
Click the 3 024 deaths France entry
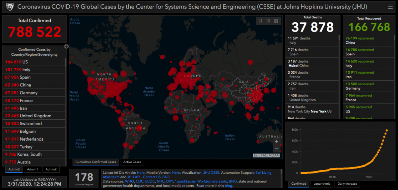[x=312, y=75]
